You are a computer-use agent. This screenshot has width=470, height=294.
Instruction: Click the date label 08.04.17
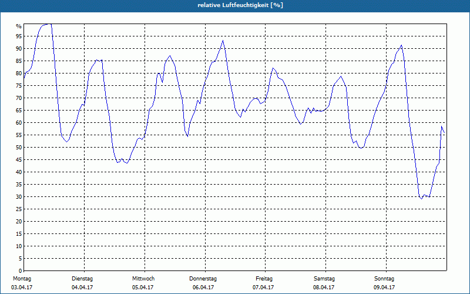[x=324, y=288]
